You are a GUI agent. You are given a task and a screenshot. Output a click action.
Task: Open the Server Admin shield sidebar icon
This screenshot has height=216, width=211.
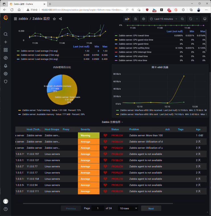click(5, 82)
